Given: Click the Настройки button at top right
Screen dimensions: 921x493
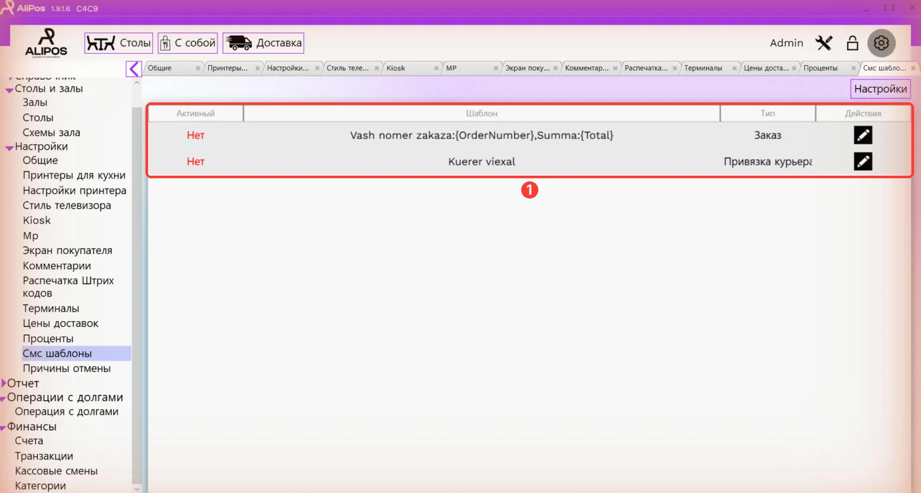Looking at the screenshot, I should point(881,89).
